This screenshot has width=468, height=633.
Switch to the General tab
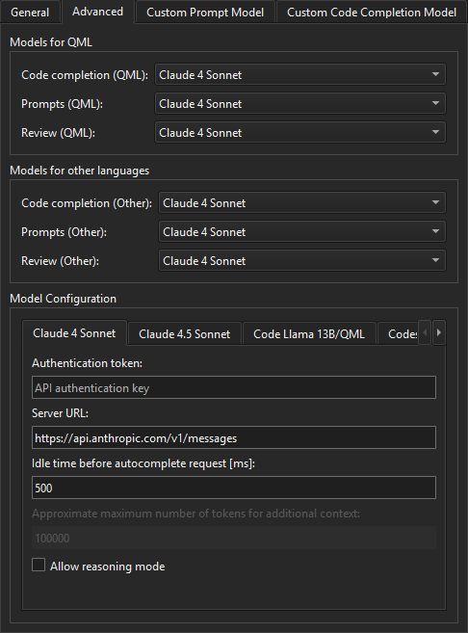[30, 13]
